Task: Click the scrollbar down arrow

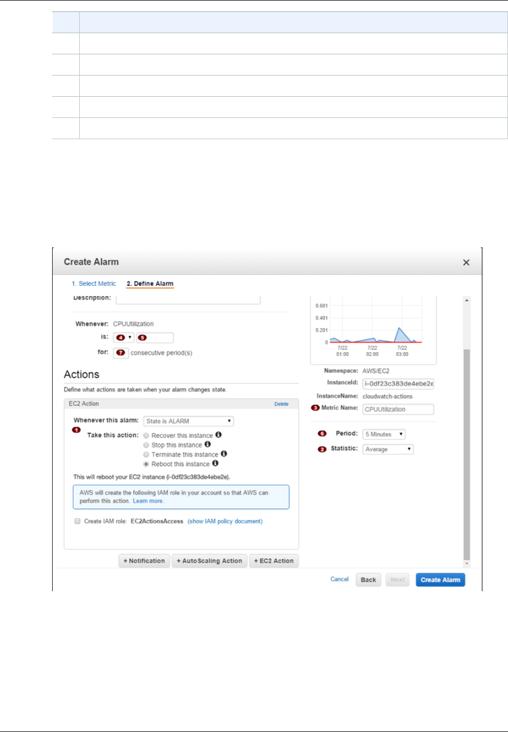Action: point(466,564)
